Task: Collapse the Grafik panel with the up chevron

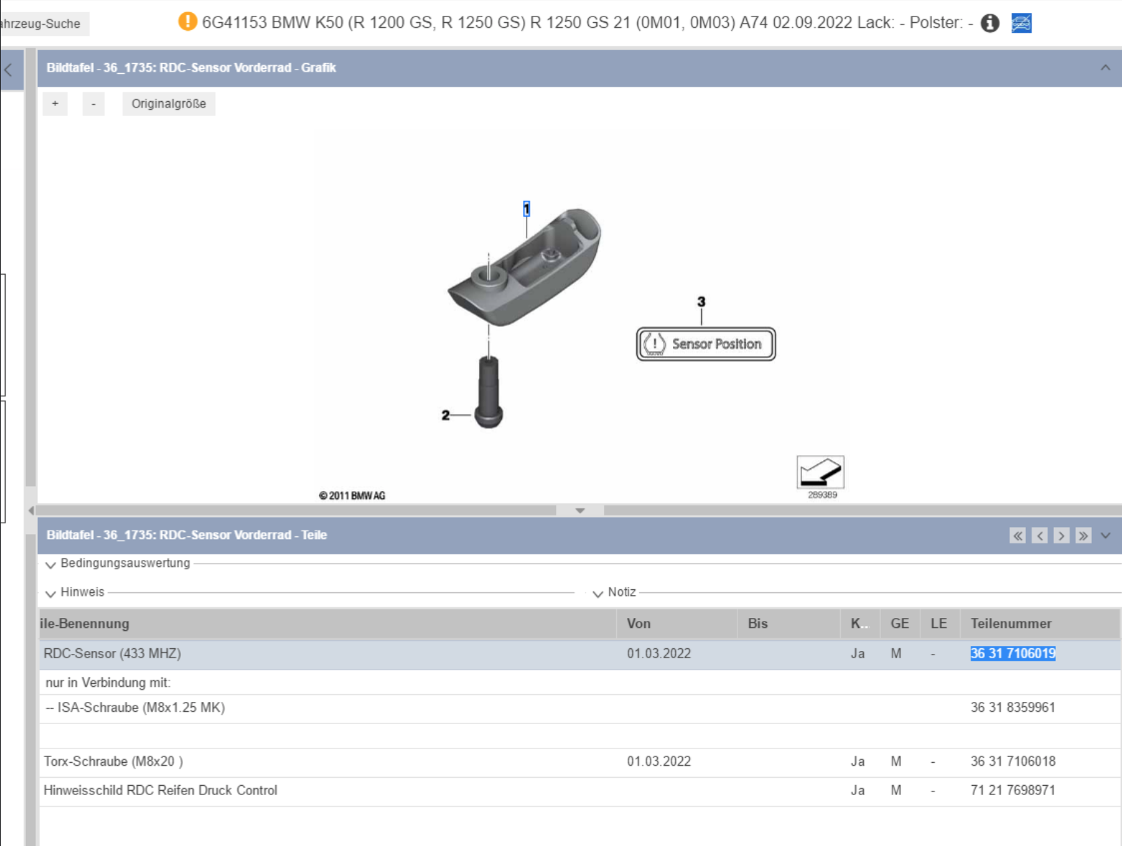Action: [x=1105, y=68]
